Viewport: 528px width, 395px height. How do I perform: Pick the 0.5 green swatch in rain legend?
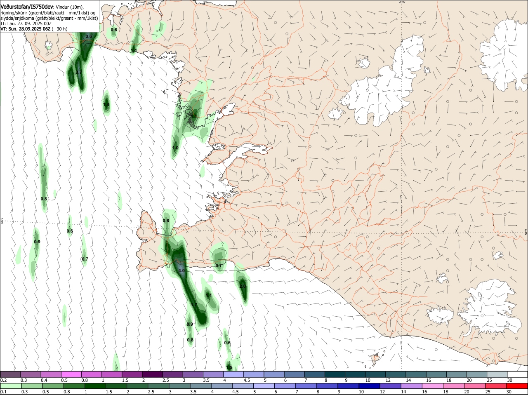[53, 386]
